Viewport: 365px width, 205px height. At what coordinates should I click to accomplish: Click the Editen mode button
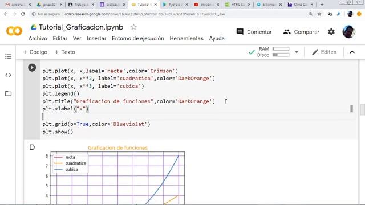coord(324,52)
